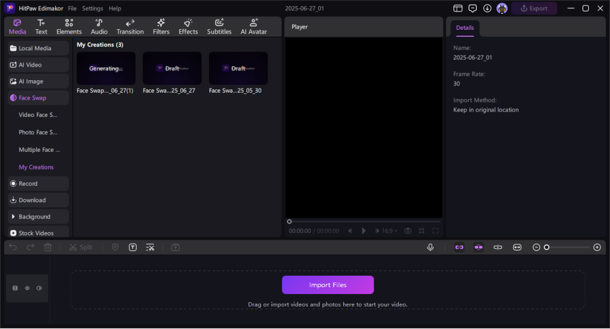
Task: Zoom out timeline with minus icon
Action: (x=536, y=248)
